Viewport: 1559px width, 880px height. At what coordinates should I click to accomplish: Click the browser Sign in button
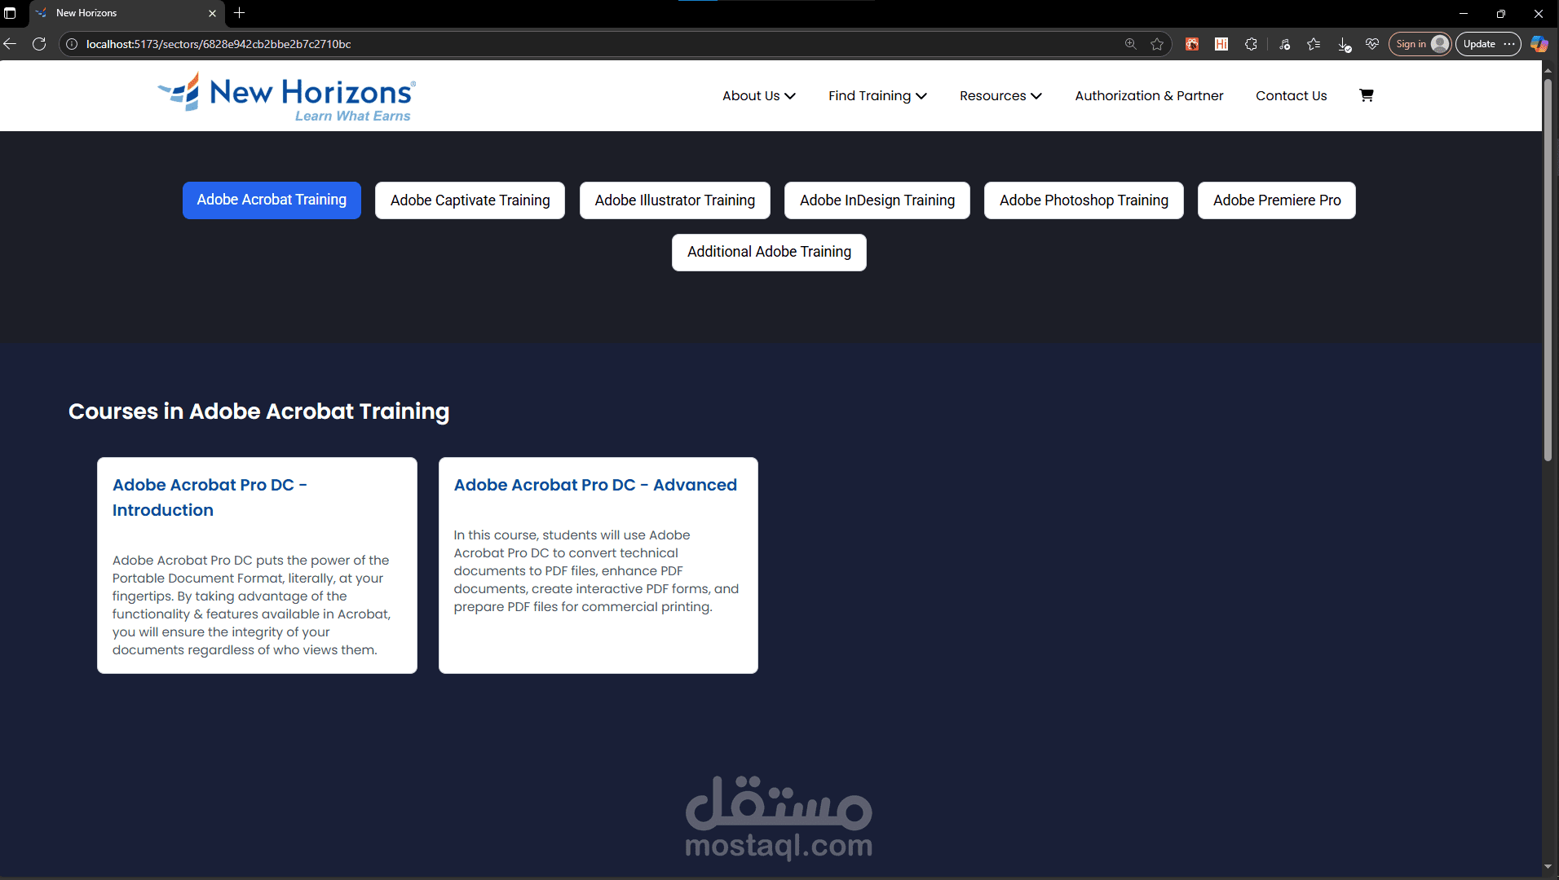1420,44
